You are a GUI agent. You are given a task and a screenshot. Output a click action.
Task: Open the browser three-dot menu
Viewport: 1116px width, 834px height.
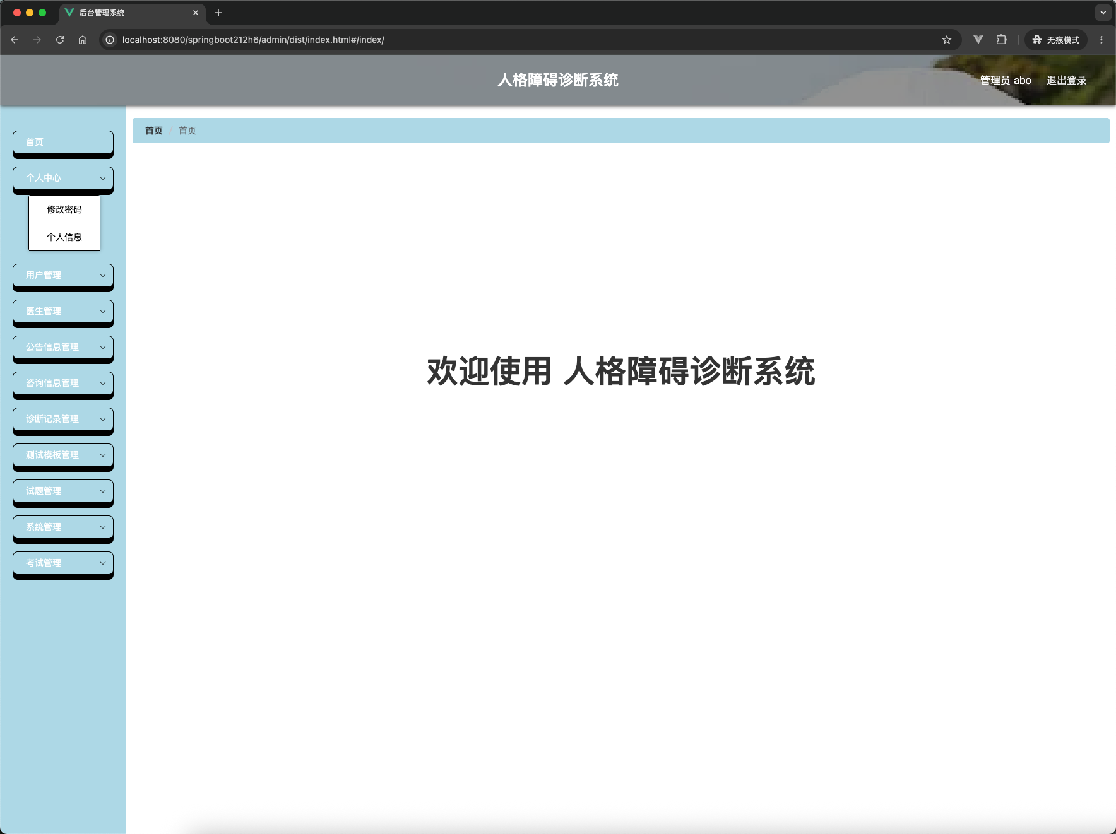(x=1101, y=40)
